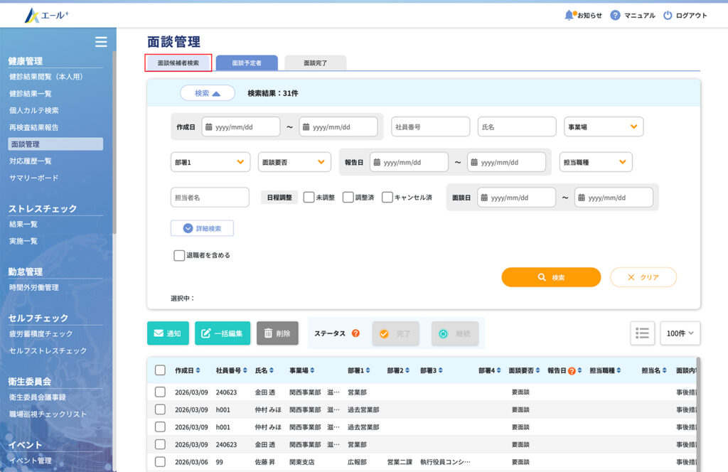
Task: Click the 氏名 input field
Action: (517, 127)
